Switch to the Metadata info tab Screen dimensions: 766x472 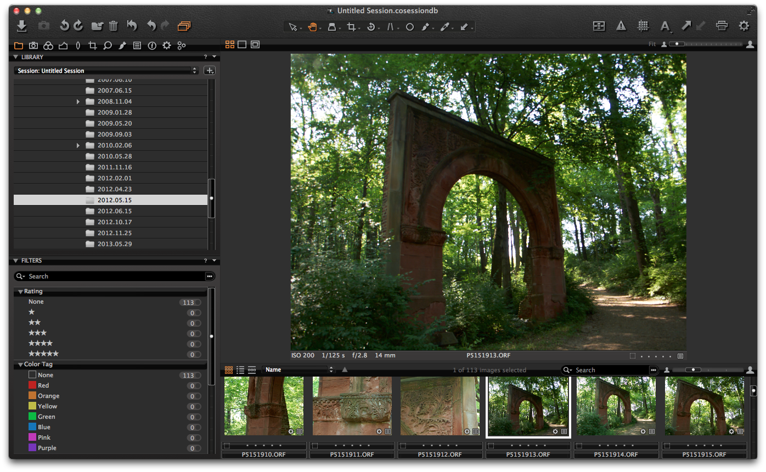tap(152, 46)
